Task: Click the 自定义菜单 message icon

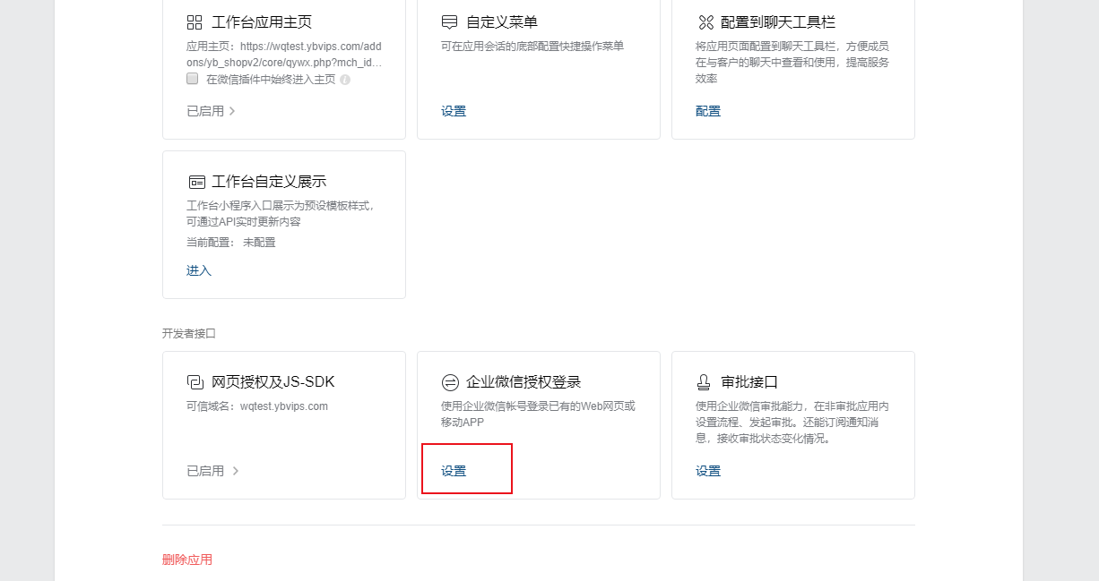Action: [450, 22]
